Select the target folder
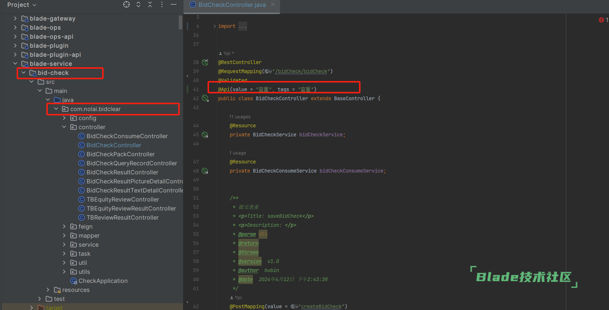609x310 pixels. (54, 307)
